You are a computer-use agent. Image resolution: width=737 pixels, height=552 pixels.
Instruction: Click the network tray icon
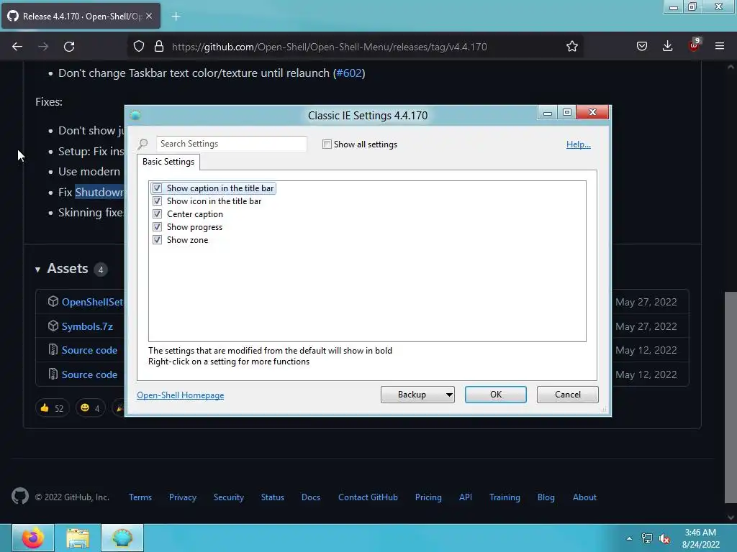647,538
